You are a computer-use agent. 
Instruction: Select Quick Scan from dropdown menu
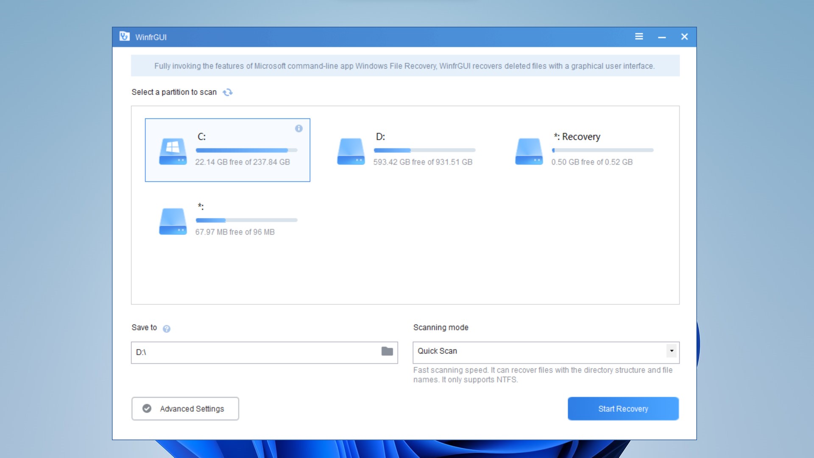point(546,351)
